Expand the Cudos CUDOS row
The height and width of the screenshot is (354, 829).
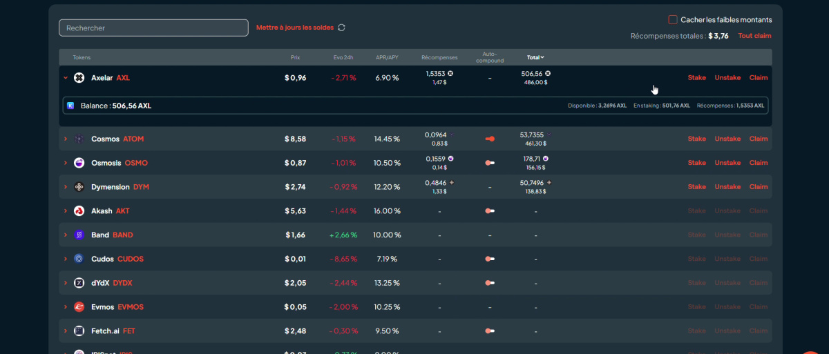coord(66,259)
